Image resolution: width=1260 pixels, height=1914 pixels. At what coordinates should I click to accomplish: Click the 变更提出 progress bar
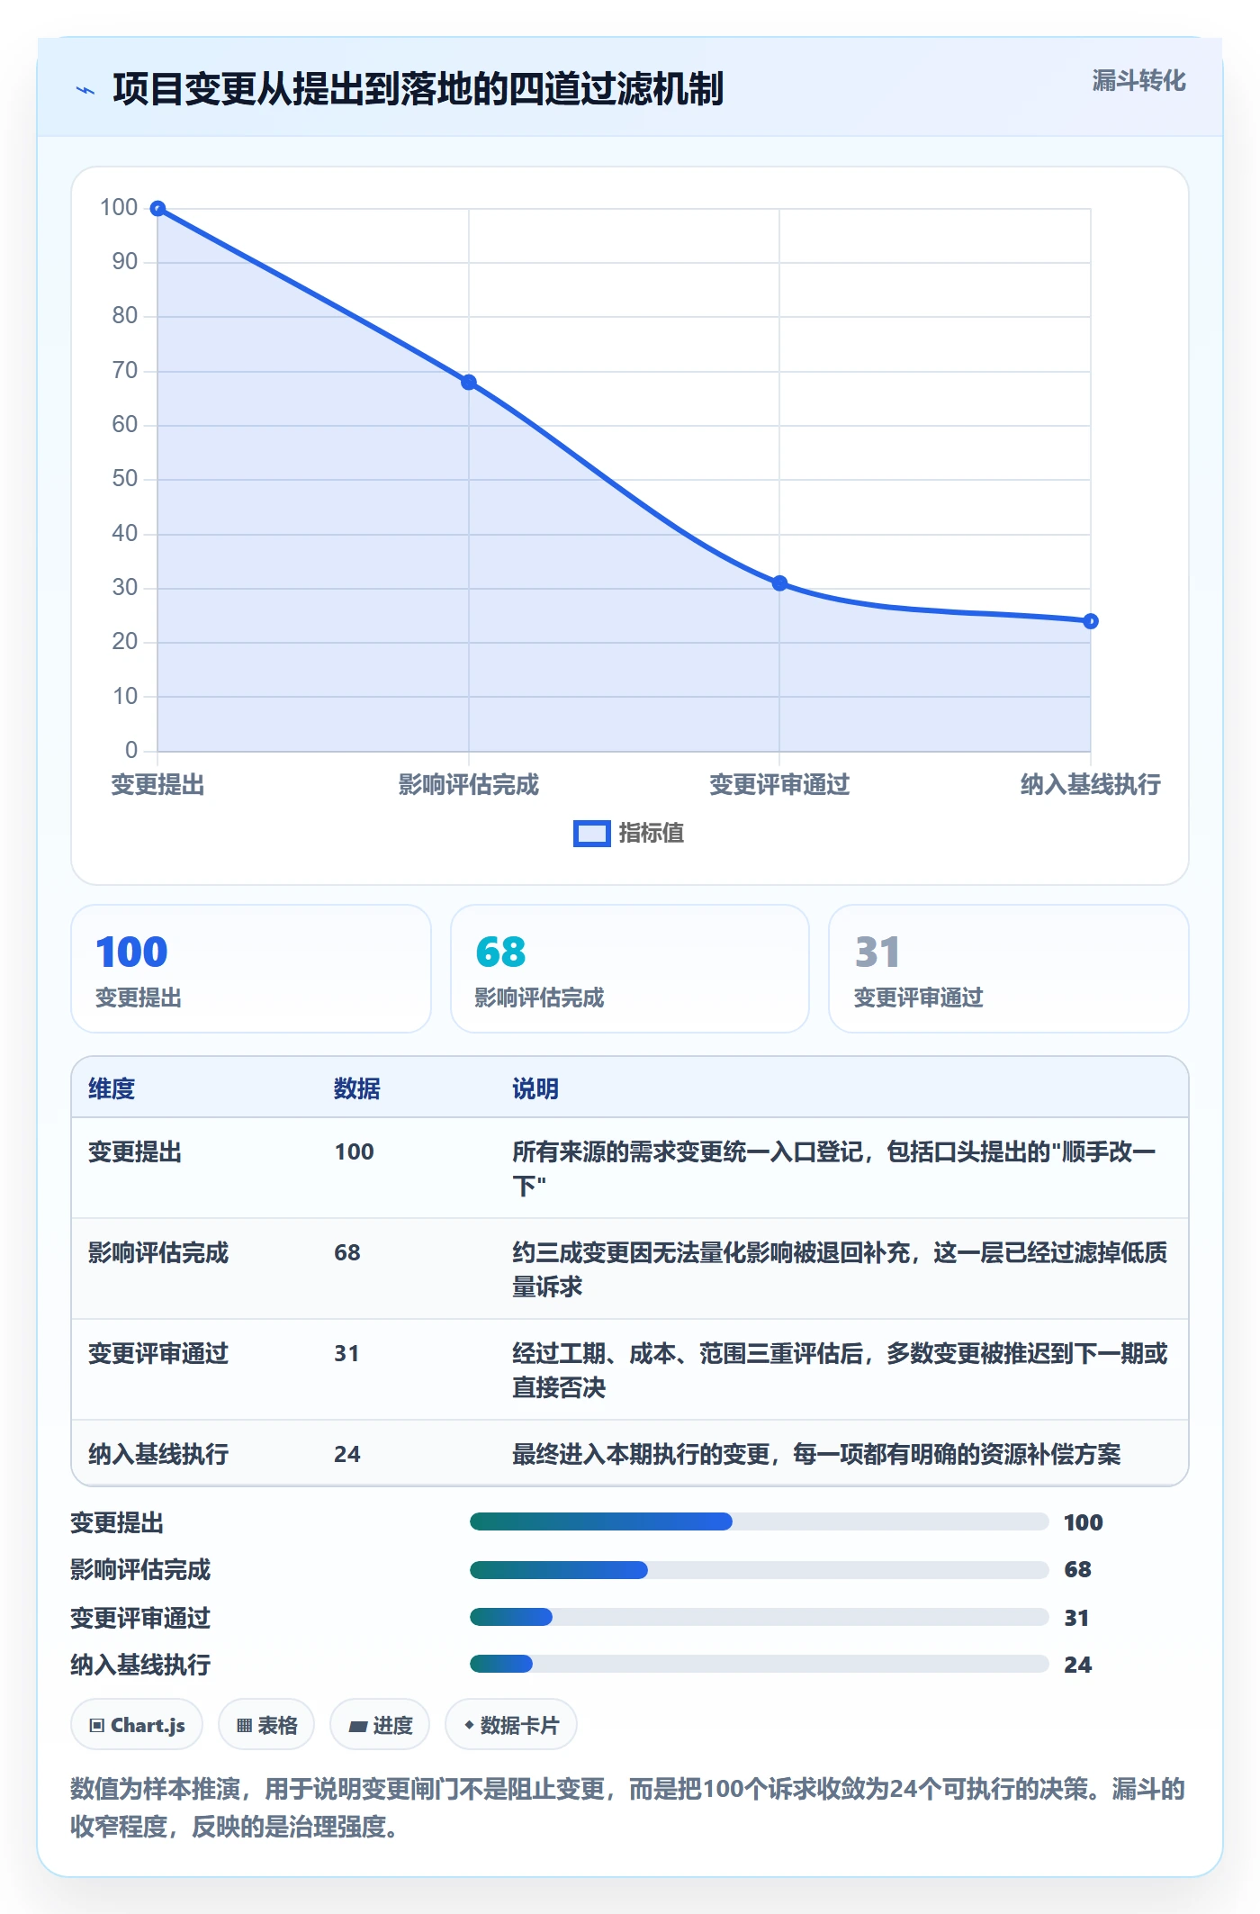[x=760, y=1521]
